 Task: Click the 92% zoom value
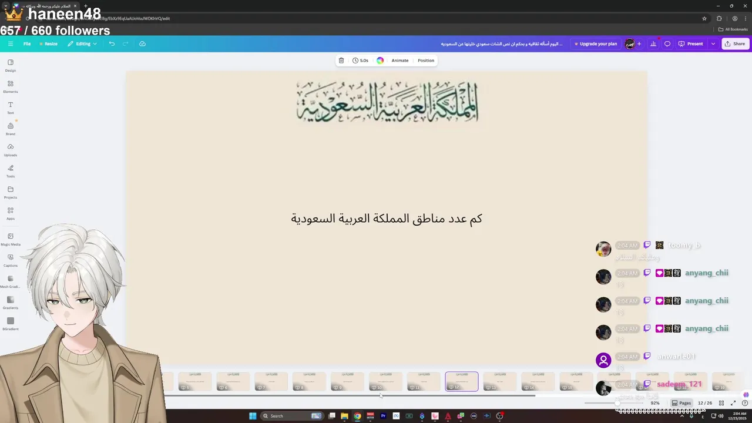pyautogui.click(x=655, y=403)
